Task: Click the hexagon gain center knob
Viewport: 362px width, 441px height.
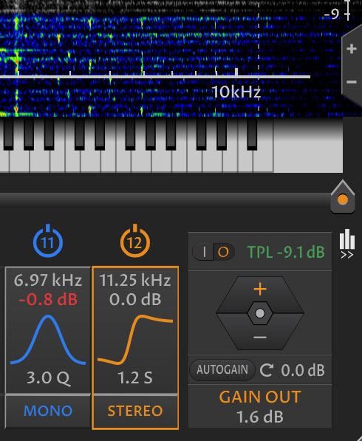Action: pos(260,313)
